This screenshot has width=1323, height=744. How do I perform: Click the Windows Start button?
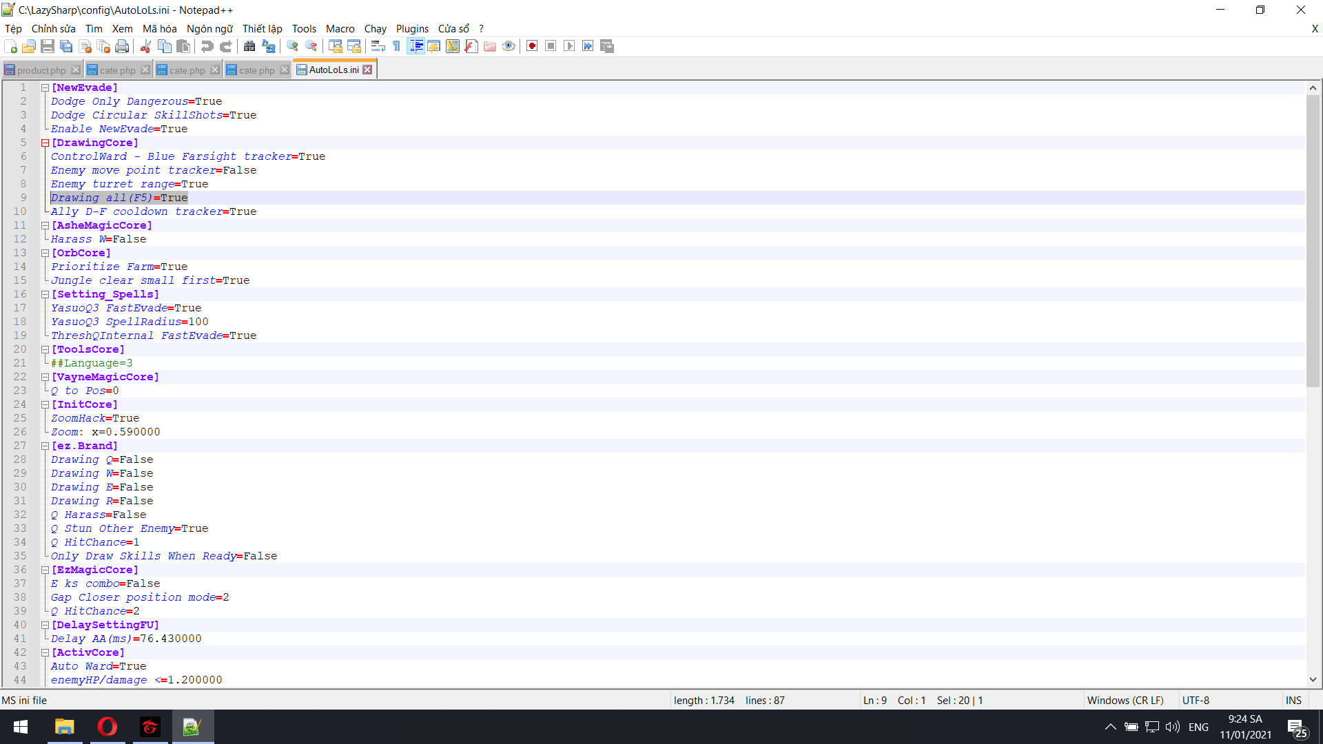tap(21, 727)
